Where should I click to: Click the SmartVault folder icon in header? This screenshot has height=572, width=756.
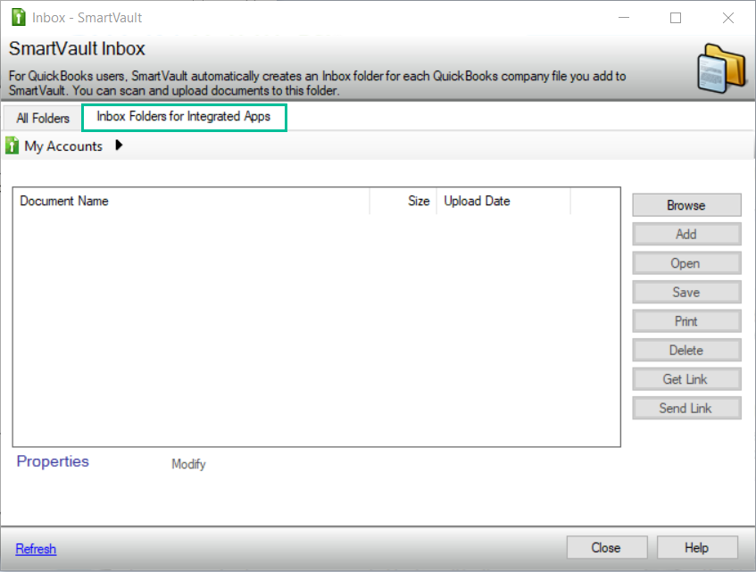[x=720, y=69]
